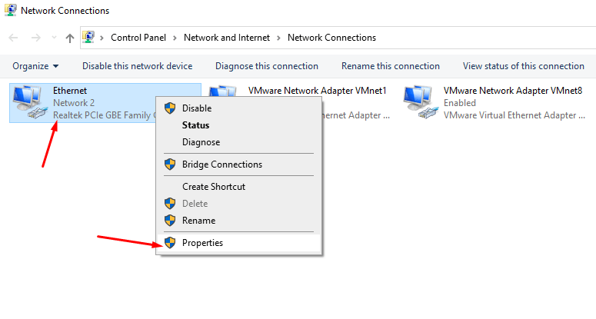Choose Properties from the context menu

point(202,243)
